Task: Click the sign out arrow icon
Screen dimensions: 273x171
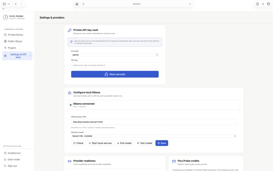Action: click(x=5, y=166)
